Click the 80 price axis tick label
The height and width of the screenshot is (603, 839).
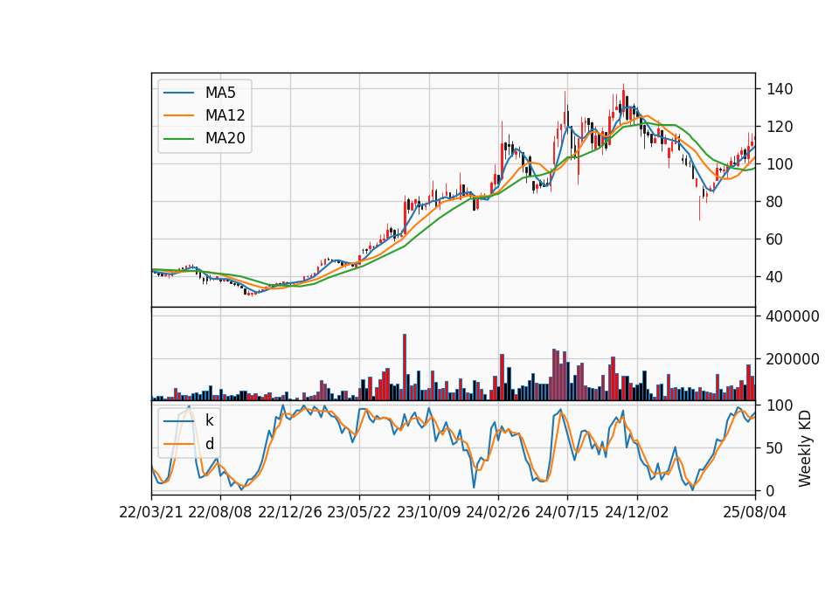(x=775, y=202)
